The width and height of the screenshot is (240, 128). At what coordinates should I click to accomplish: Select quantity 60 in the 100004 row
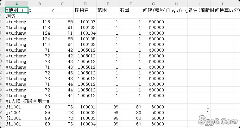tap(130, 124)
